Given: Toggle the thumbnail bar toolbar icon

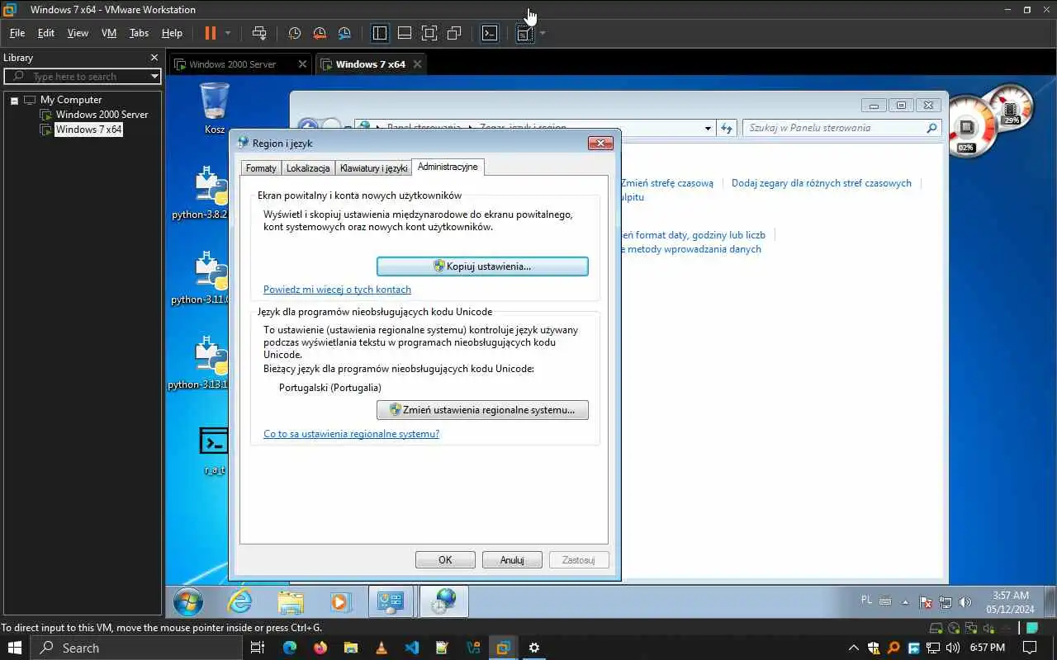Looking at the screenshot, I should point(405,33).
